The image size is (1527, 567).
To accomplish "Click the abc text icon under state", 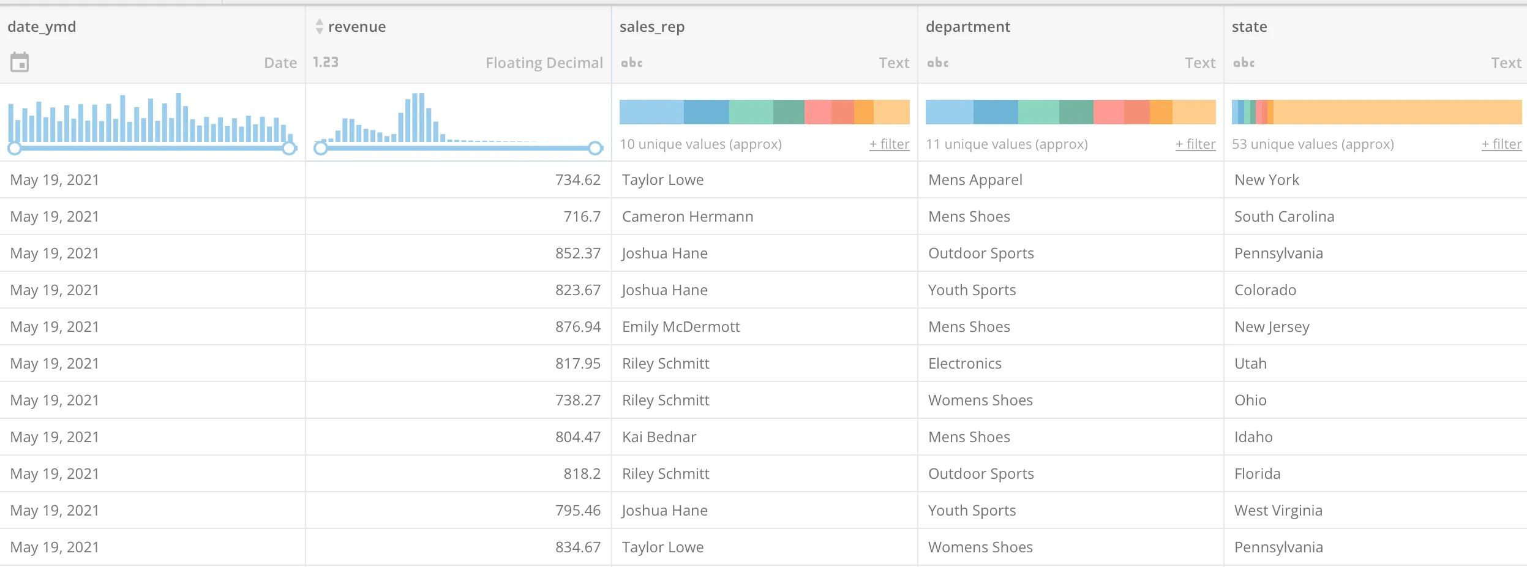I will tap(1244, 62).
